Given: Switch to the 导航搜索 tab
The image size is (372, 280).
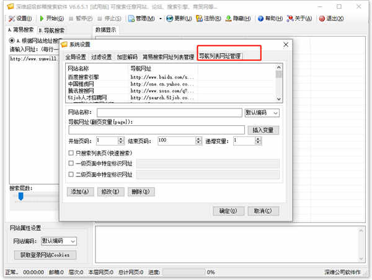Looking at the screenshot, I should click(x=51, y=30).
